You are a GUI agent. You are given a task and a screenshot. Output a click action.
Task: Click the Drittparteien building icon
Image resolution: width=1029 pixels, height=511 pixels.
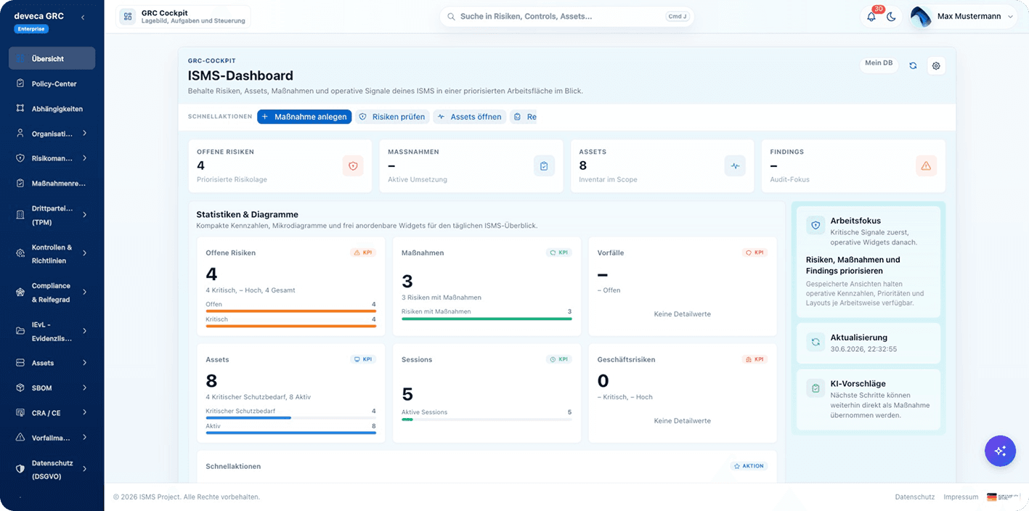(x=20, y=215)
